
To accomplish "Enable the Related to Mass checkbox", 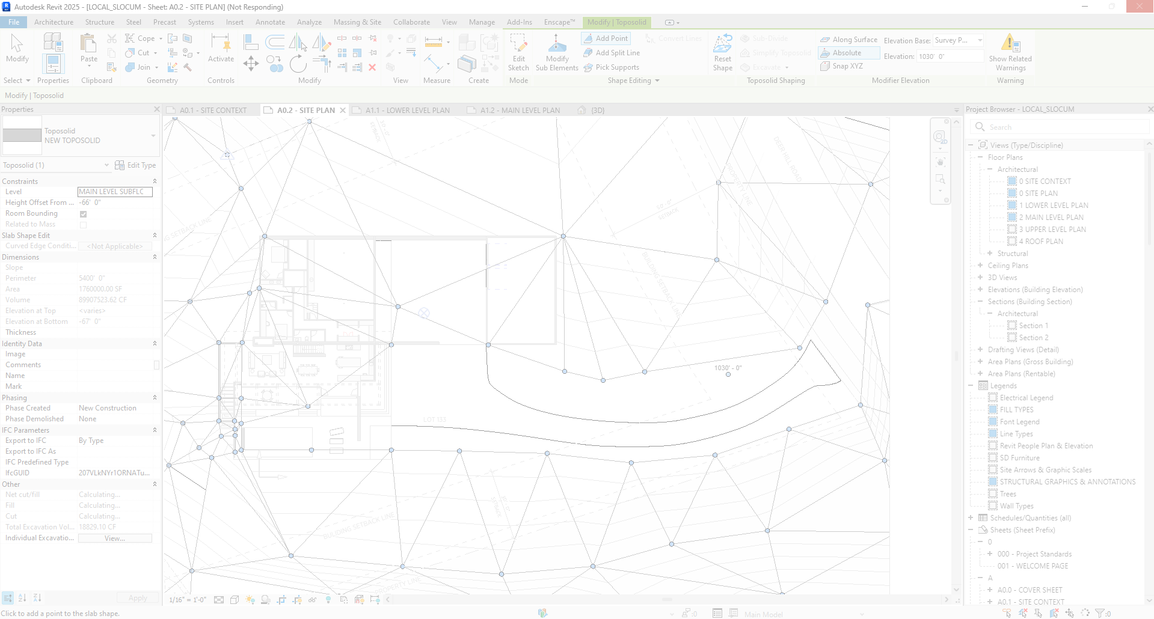I will click(83, 224).
